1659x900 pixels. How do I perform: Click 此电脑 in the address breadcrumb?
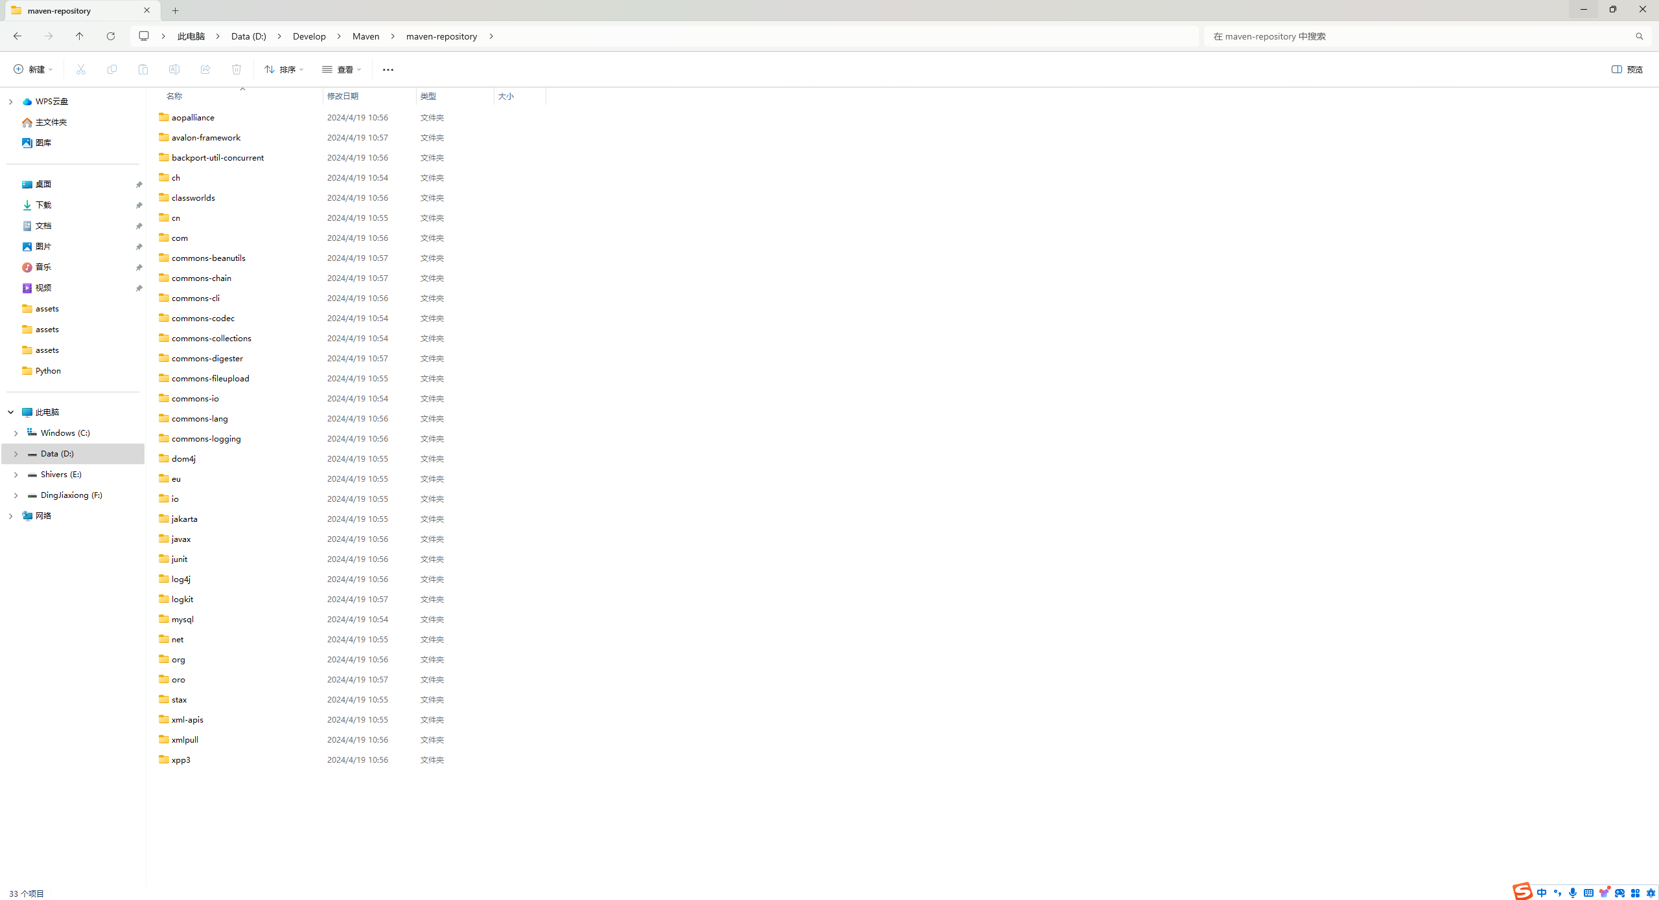click(191, 36)
